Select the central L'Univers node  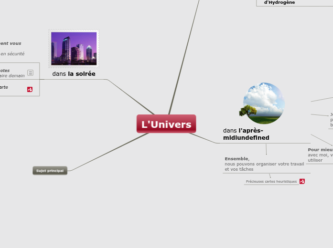tap(166, 124)
